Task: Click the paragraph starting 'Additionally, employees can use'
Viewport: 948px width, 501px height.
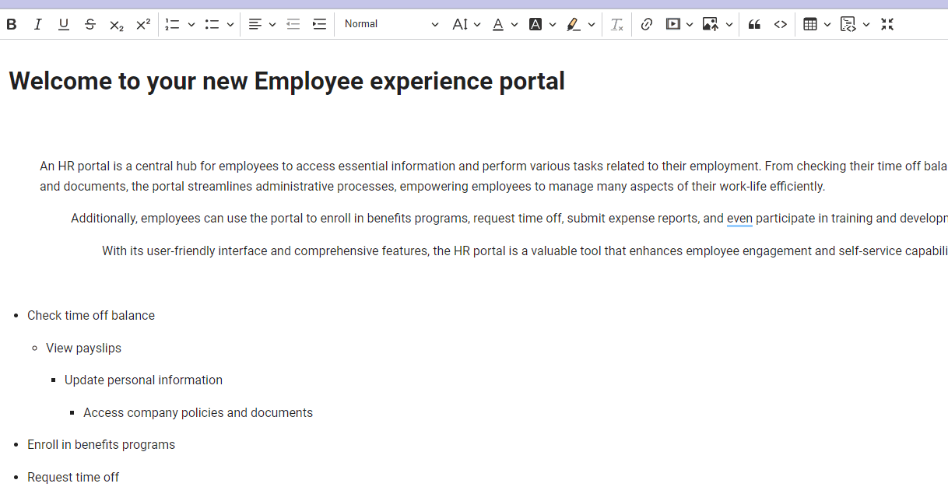Action: click(509, 219)
